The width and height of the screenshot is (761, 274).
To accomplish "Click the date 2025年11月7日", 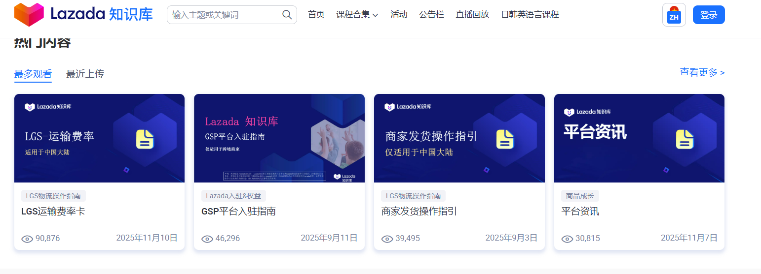I will [689, 238].
